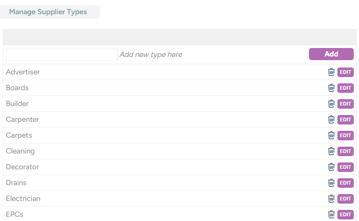Delete the Carpenter supplier type
This screenshot has width=359, height=221.
(331, 120)
